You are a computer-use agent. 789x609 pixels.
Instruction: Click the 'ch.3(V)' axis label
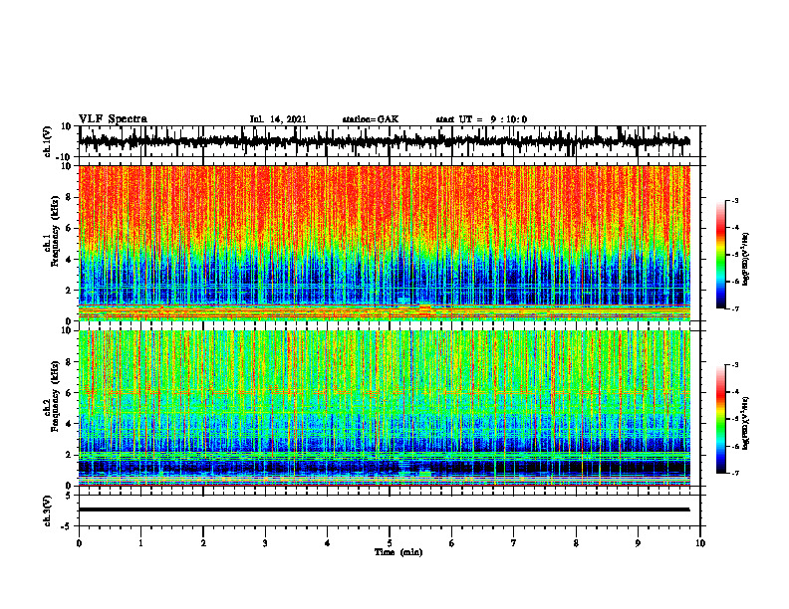pyautogui.click(x=48, y=511)
